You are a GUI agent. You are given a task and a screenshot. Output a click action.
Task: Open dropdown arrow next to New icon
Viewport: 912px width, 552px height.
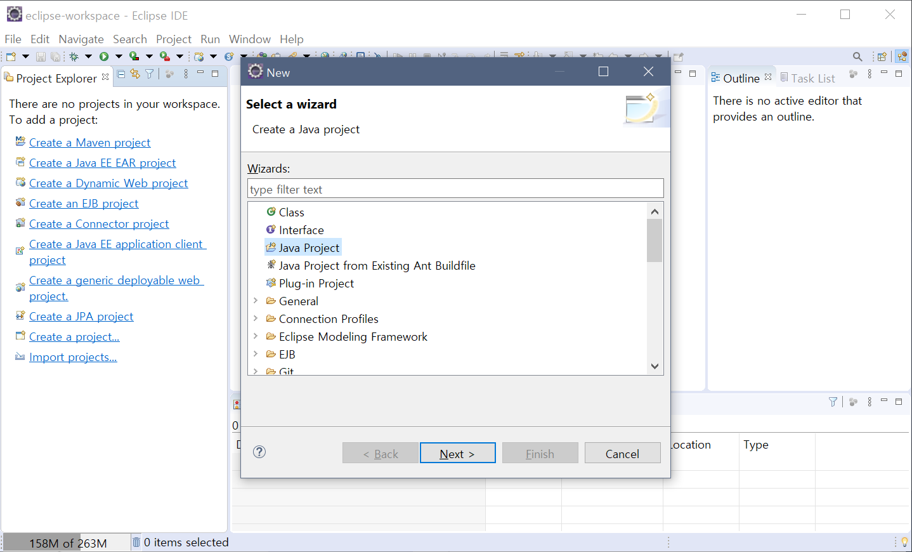pos(25,56)
